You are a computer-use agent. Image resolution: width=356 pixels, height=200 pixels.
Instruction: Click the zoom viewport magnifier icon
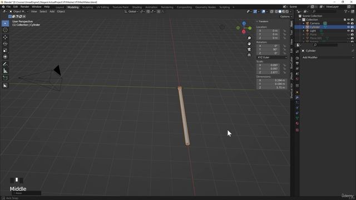coord(249,38)
